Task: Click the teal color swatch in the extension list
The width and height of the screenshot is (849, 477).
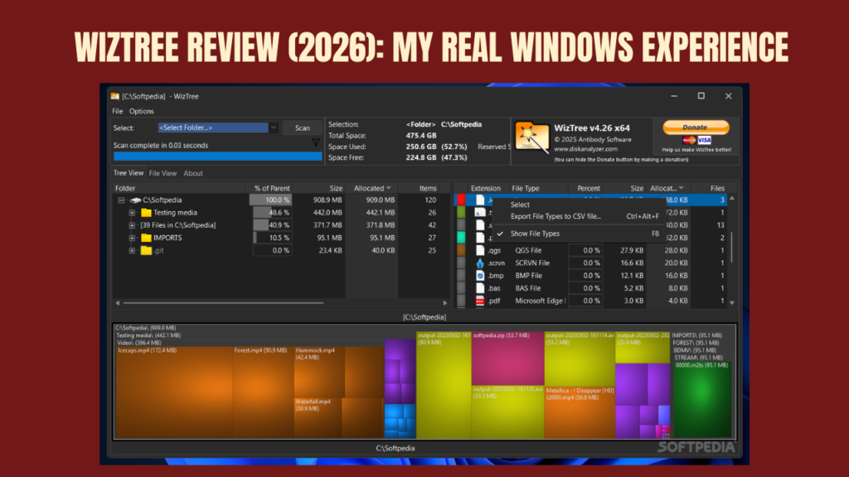Action: pos(461,238)
